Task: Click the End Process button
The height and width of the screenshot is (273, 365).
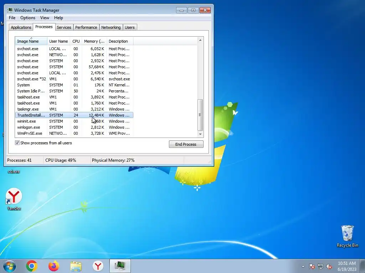Action: [186, 144]
